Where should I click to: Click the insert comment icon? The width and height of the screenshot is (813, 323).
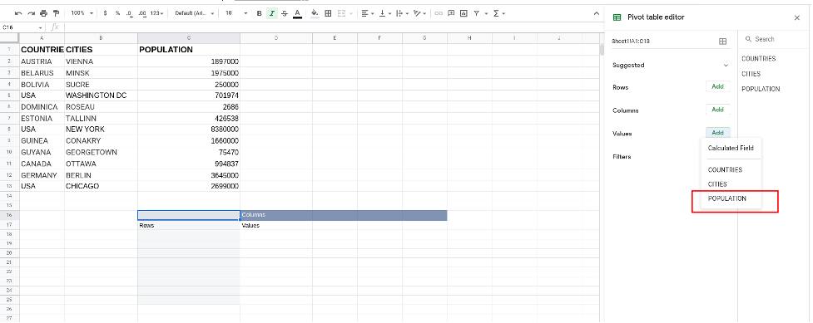(x=451, y=13)
